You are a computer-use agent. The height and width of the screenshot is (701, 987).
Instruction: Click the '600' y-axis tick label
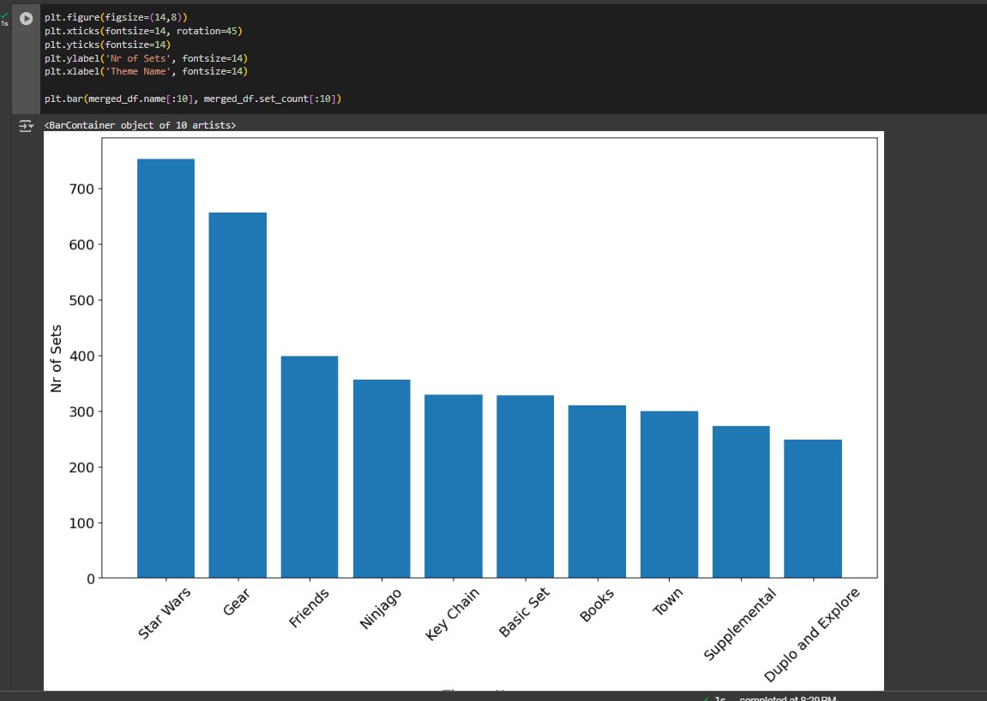[81, 245]
